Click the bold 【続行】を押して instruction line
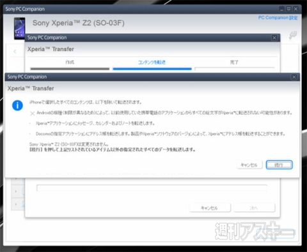The height and width of the screenshot is (252, 307). click(x=113, y=149)
